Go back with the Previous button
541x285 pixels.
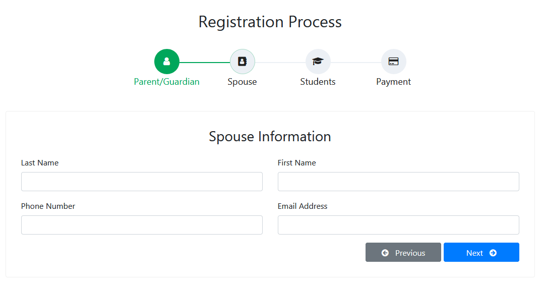coord(403,252)
